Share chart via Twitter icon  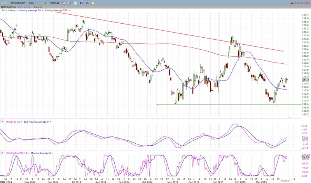(75, 3)
